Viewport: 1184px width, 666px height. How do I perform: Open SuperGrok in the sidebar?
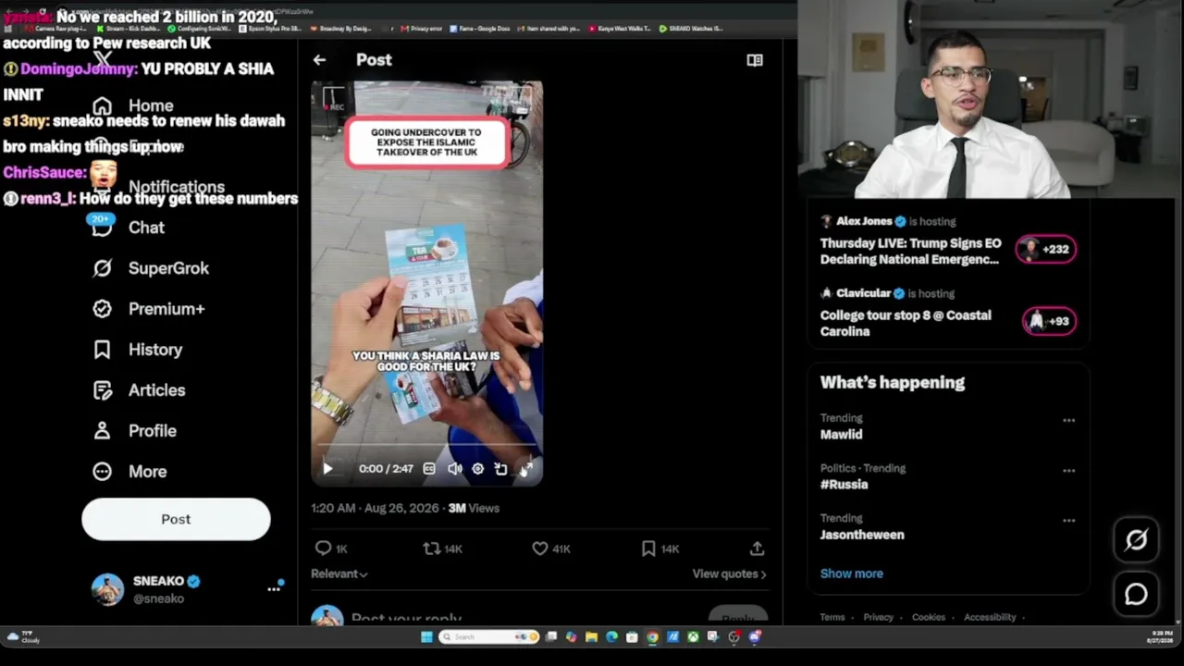click(x=151, y=268)
